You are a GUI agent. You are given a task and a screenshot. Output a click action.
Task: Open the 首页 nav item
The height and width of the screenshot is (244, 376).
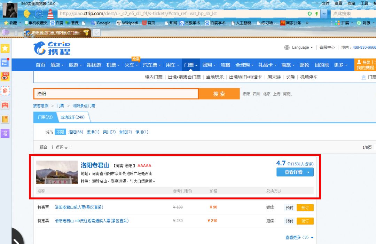tap(40, 65)
